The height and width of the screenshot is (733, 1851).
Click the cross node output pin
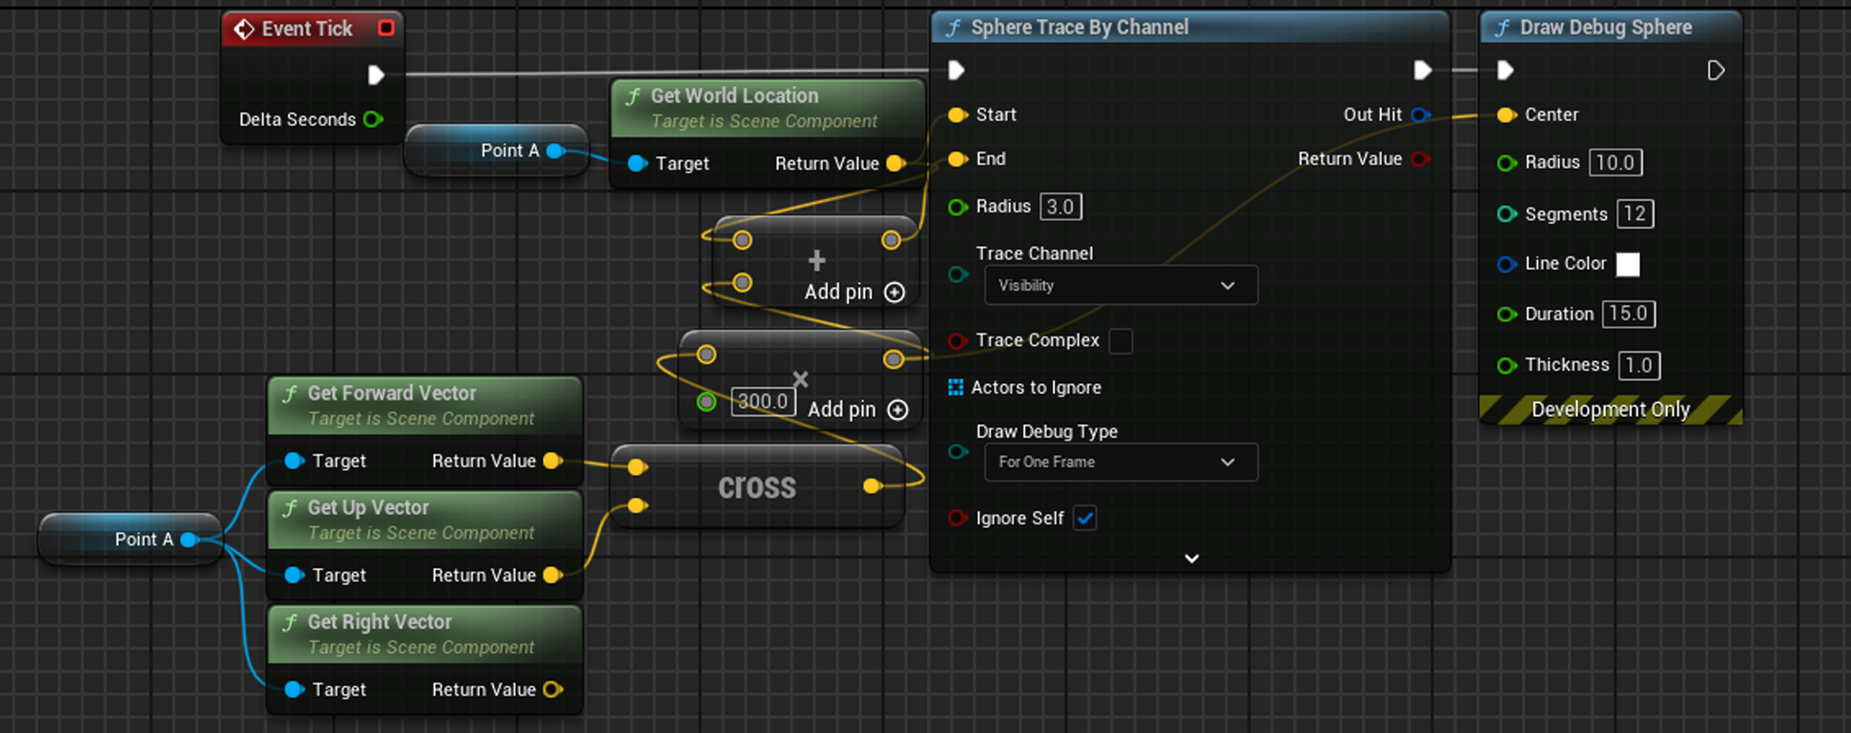point(872,486)
